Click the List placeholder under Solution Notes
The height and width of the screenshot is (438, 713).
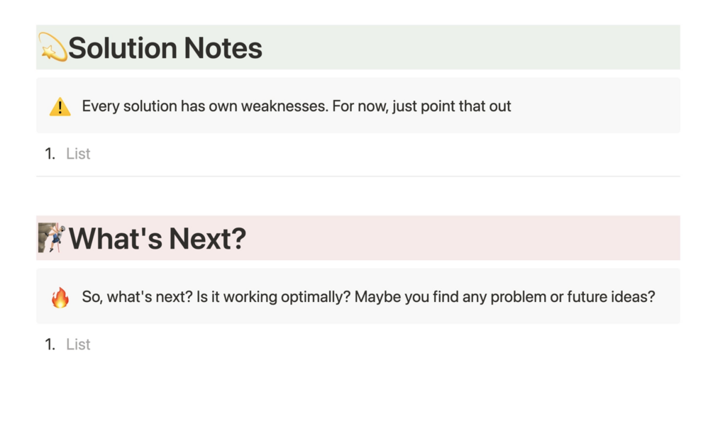78,154
